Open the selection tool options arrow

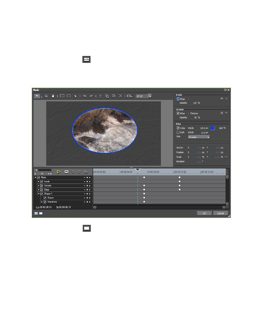coord(42,97)
